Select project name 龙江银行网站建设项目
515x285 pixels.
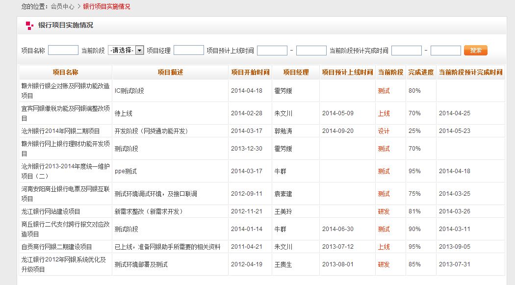51,211
